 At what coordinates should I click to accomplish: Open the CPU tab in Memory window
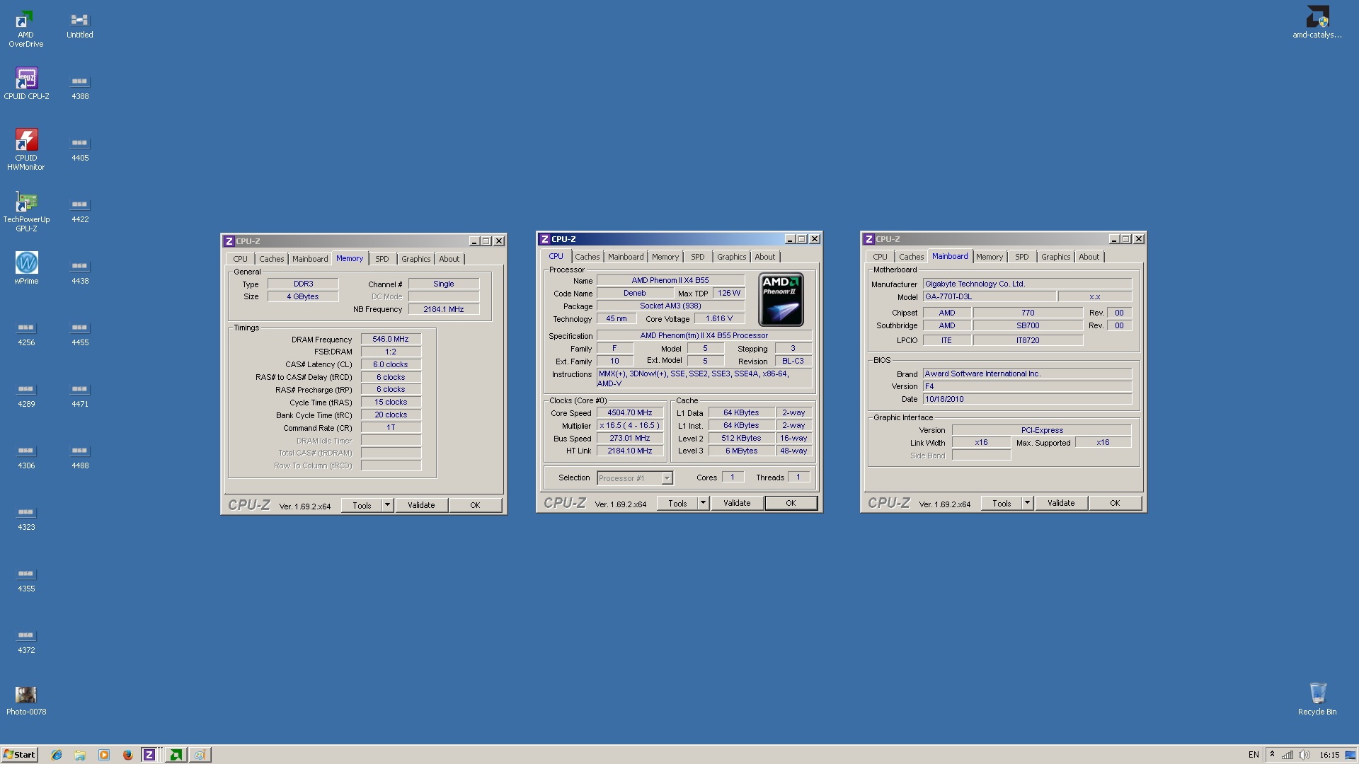point(241,259)
